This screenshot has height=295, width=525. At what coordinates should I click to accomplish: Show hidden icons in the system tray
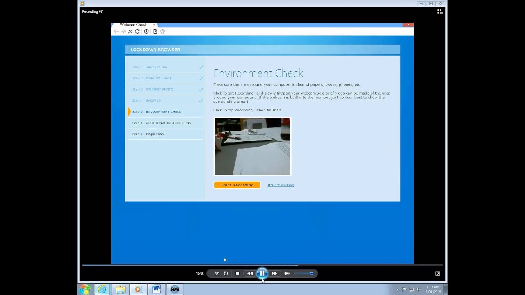(x=397, y=289)
